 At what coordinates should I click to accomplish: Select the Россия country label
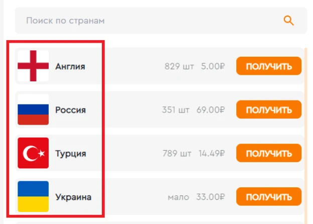pos(70,110)
